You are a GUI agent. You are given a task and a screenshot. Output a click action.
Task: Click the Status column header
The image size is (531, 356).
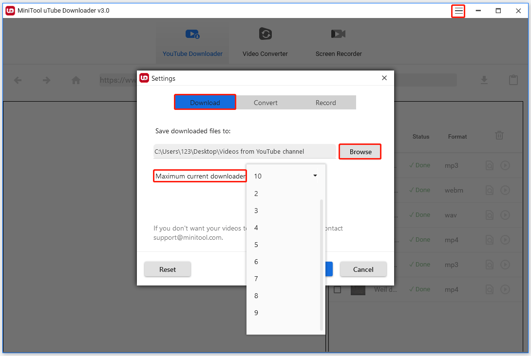click(420, 137)
